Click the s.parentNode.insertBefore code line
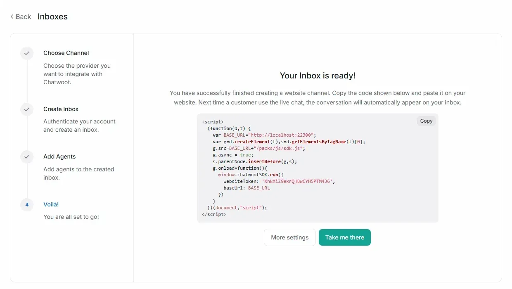Screen dimensions: 512x289 pos(255,161)
